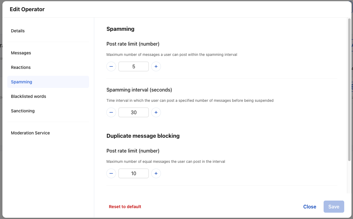
Task: Switch to the Messages section
Action: 21,53
